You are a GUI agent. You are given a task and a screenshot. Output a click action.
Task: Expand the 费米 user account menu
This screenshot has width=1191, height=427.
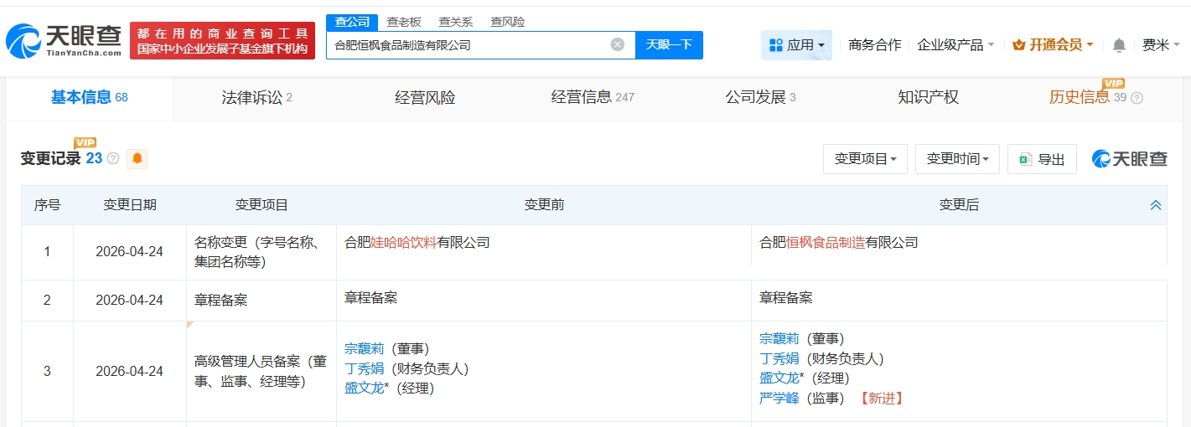[x=1161, y=45]
